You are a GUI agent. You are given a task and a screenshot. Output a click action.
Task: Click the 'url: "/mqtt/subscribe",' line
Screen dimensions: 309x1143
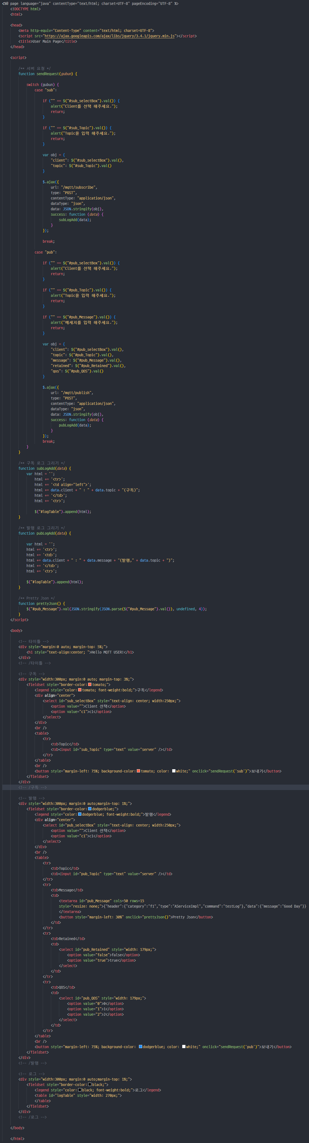tap(74, 187)
